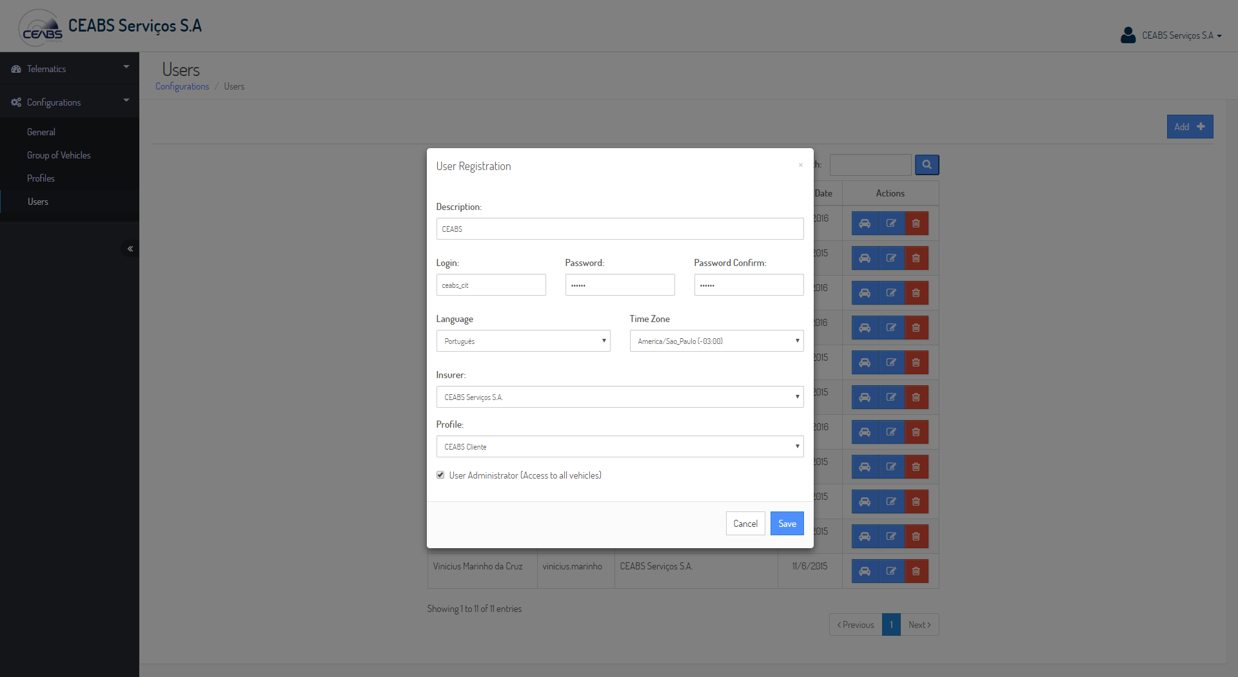Screen dimensions: 1238x677
Task: Click the User Registration dialog title
Action: click(x=473, y=166)
